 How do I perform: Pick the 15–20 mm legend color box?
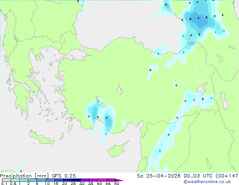point(59,180)
